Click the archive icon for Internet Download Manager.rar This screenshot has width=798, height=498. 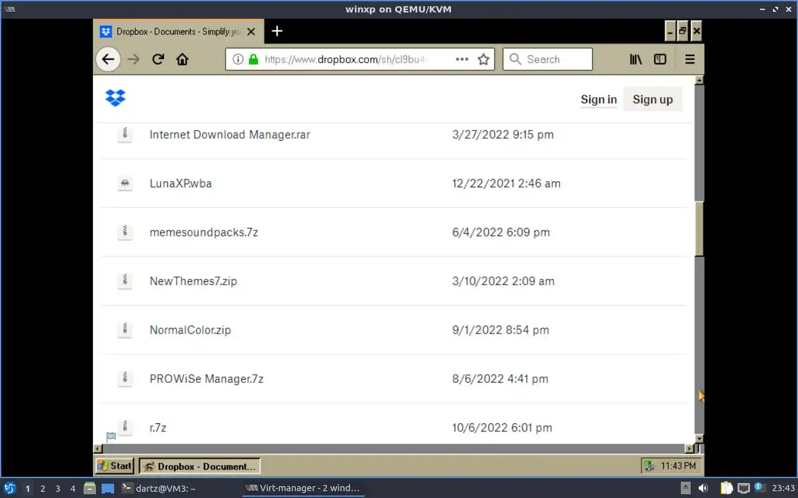point(125,134)
